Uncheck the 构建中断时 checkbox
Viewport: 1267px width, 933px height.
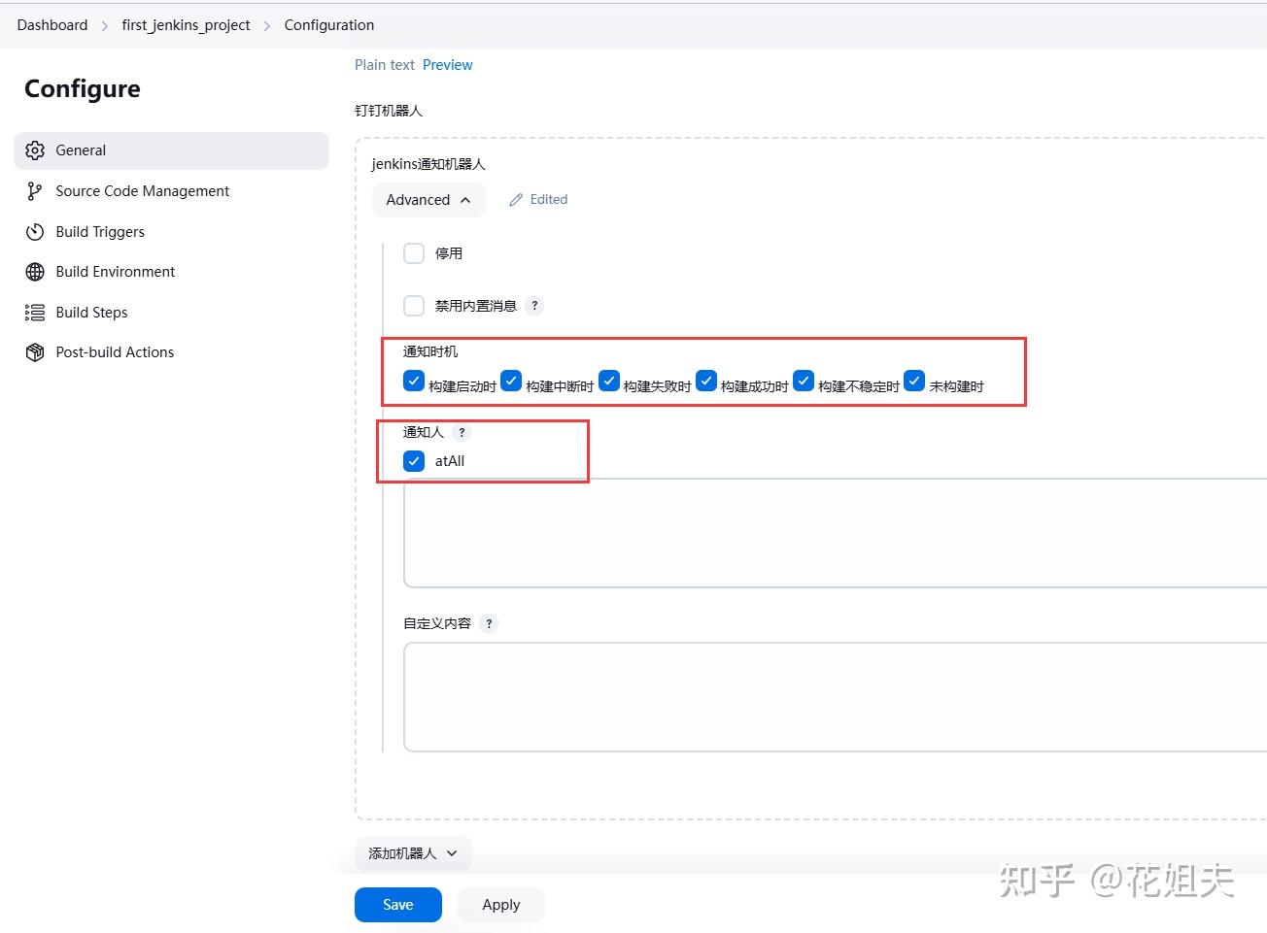coord(511,381)
